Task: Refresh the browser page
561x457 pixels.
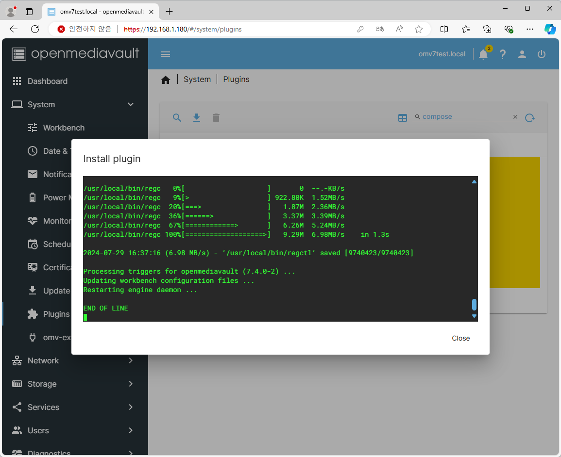Action: 34,29
